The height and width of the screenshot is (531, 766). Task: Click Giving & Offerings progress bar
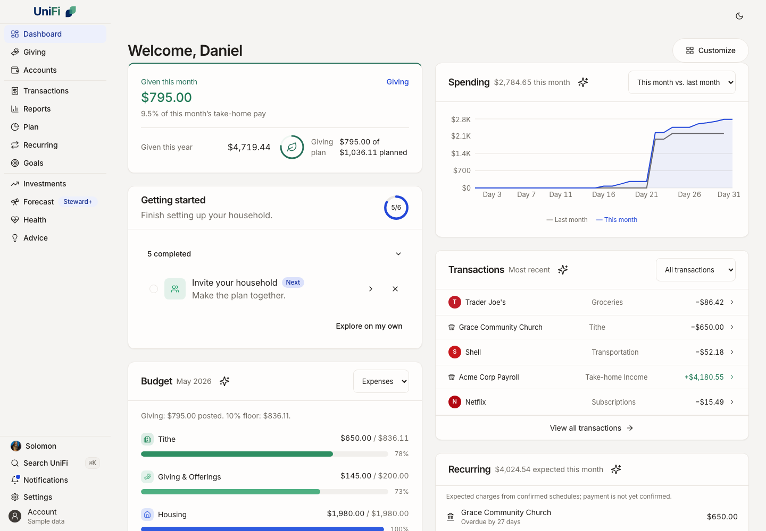264,492
